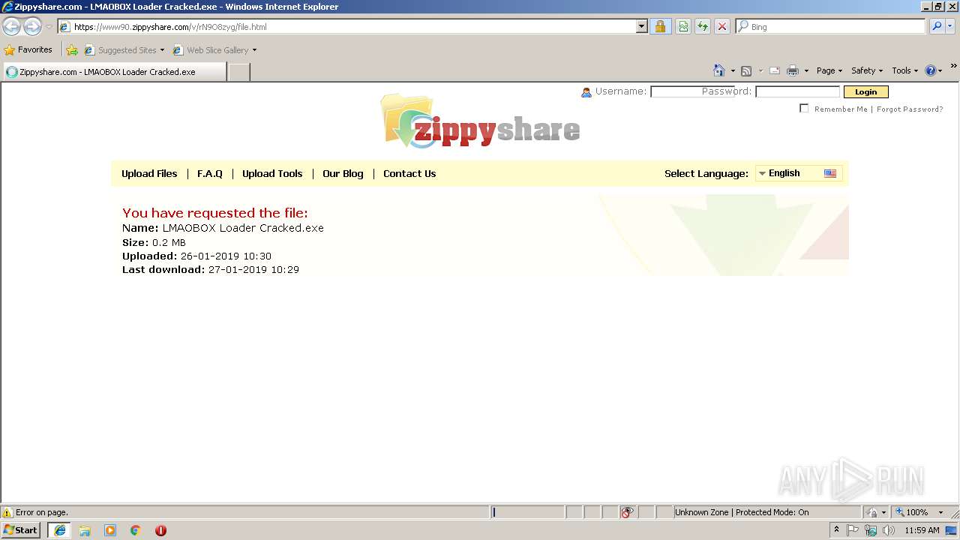Open address bar history dropdown
This screenshot has width=960, height=540.
641,26
